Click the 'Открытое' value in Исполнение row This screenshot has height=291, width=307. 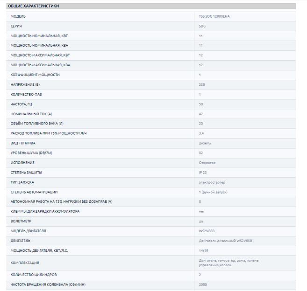coord(207,162)
